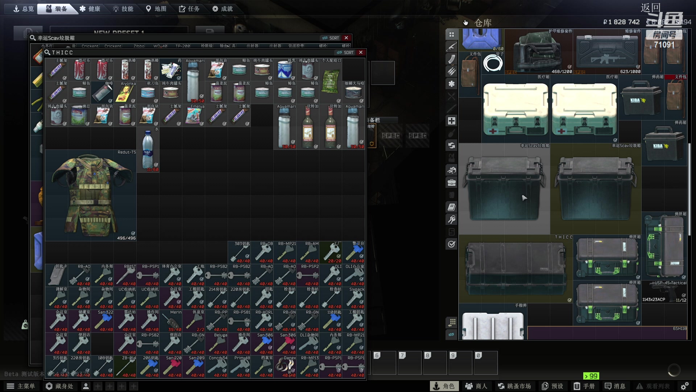Select the USP-45 Tactical pistol in stash

664,292
